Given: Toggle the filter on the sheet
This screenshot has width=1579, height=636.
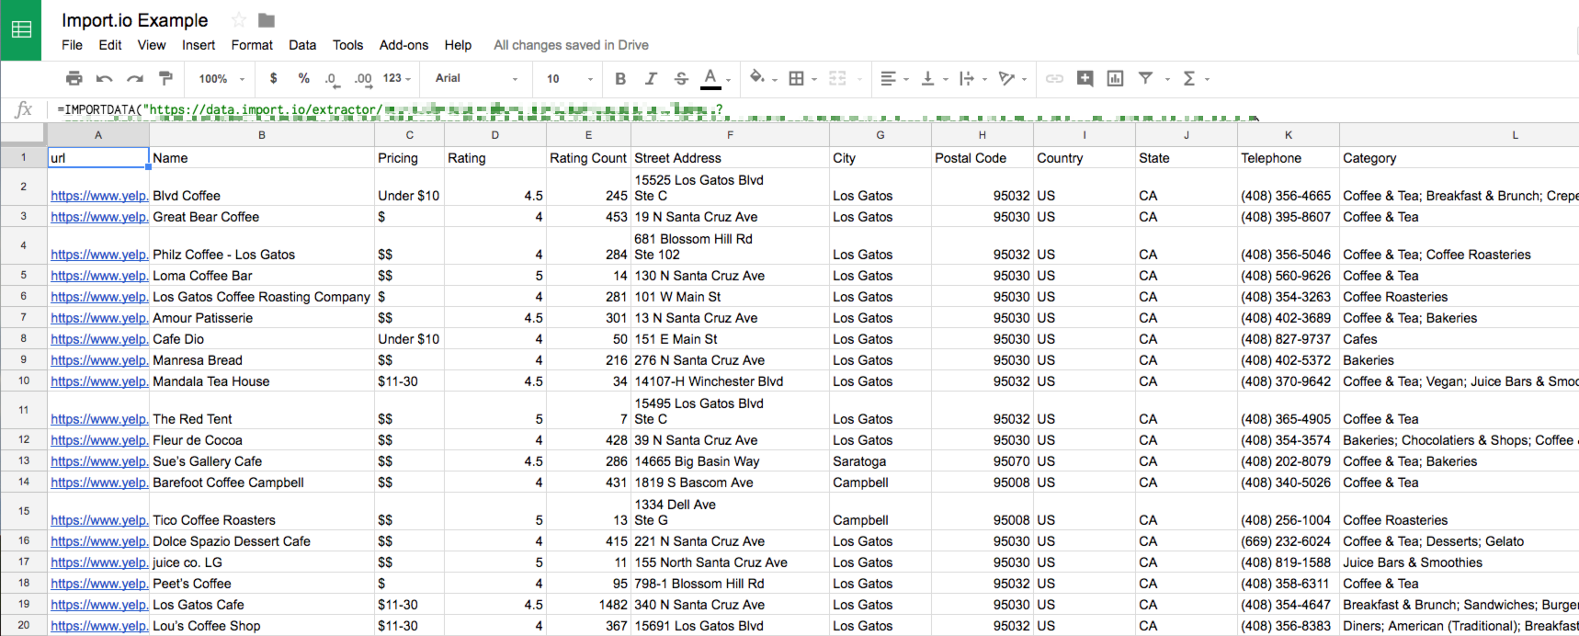Looking at the screenshot, I should pos(1146,78).
